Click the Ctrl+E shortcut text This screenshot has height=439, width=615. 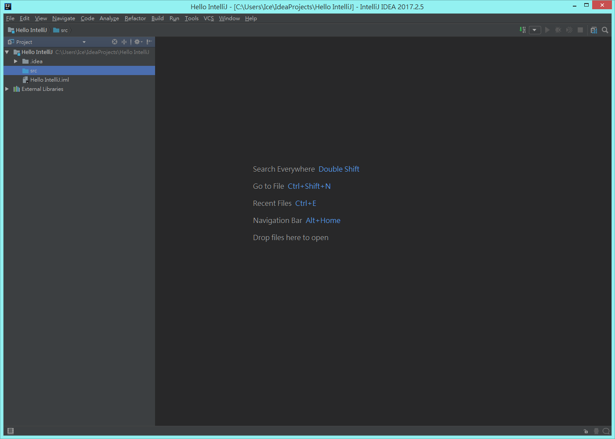pyautogui.click(x=306, y=203)
